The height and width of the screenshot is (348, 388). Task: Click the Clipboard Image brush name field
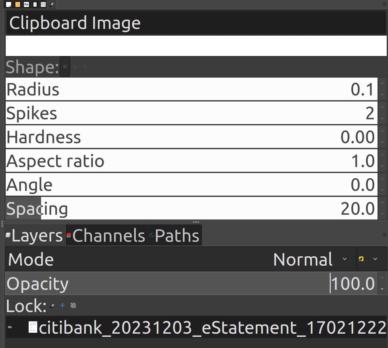(x=196, y=23)
